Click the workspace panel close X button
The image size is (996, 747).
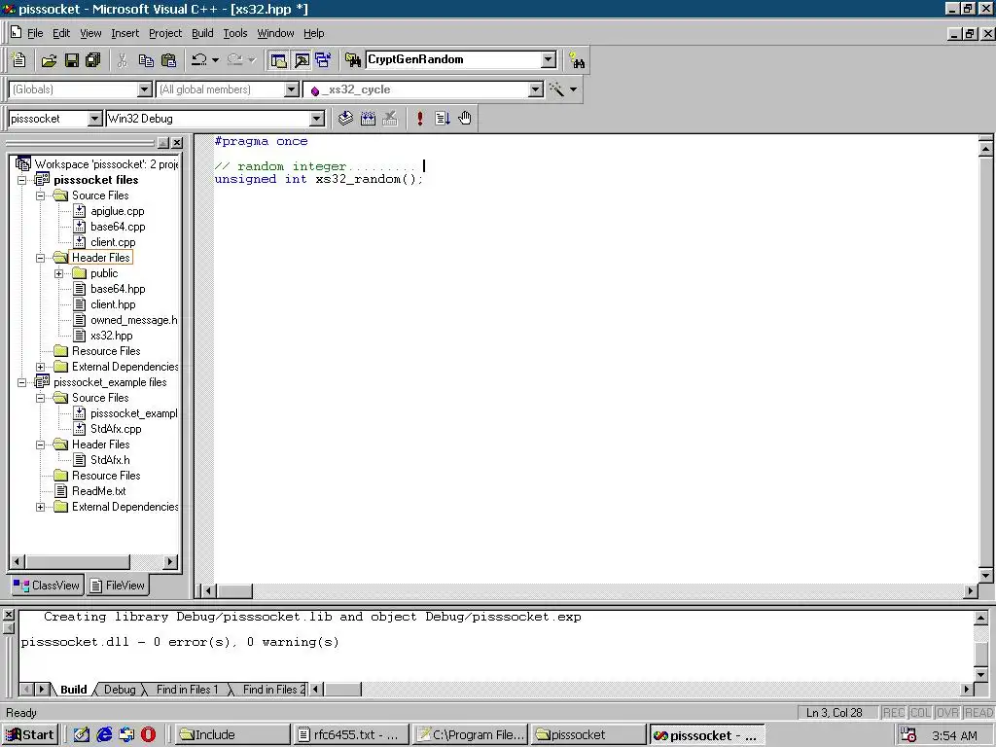point(177,143)
